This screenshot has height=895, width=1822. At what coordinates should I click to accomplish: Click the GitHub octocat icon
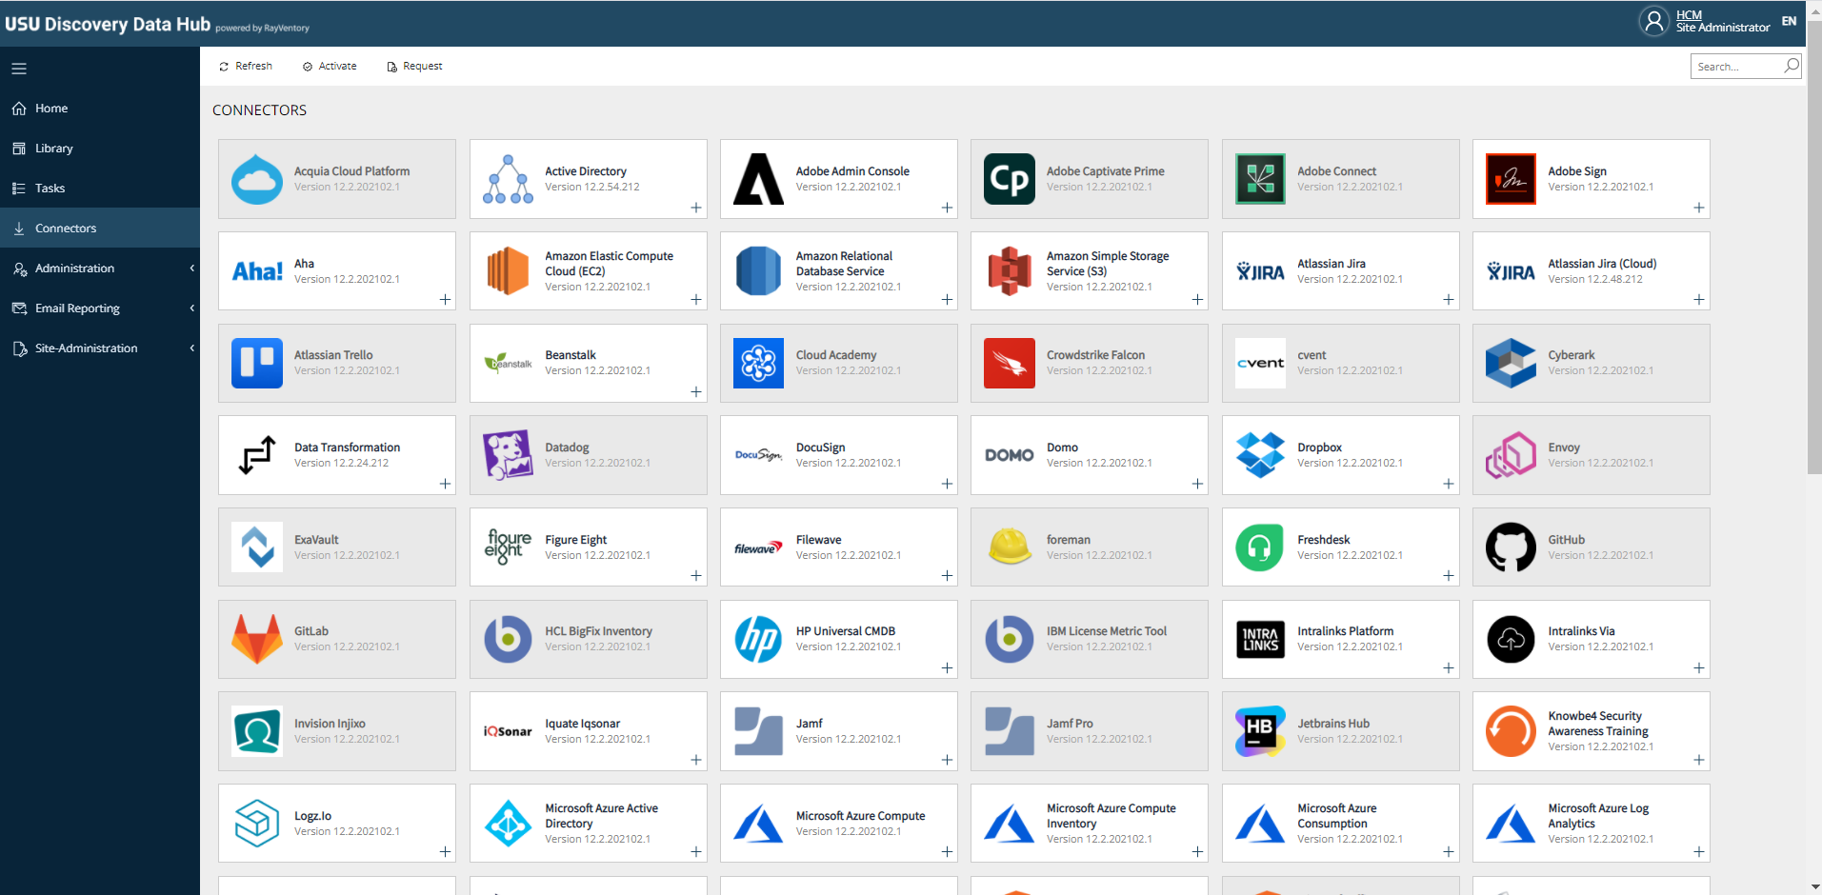tap(1511, 547)
